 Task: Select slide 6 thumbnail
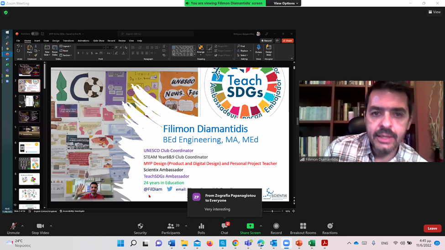pyautogui.click(x=29, y=148)
